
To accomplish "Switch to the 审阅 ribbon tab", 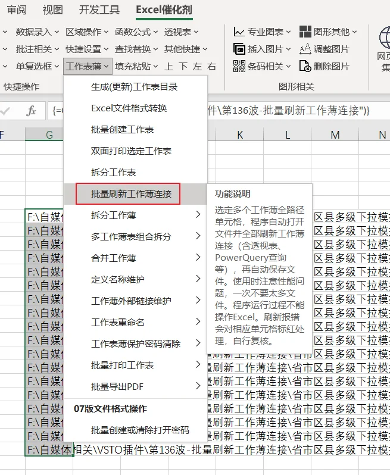I will [17, 10].
